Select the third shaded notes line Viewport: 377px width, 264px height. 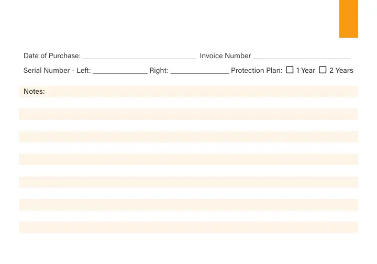pyautogui.click(x=188, y=137)
